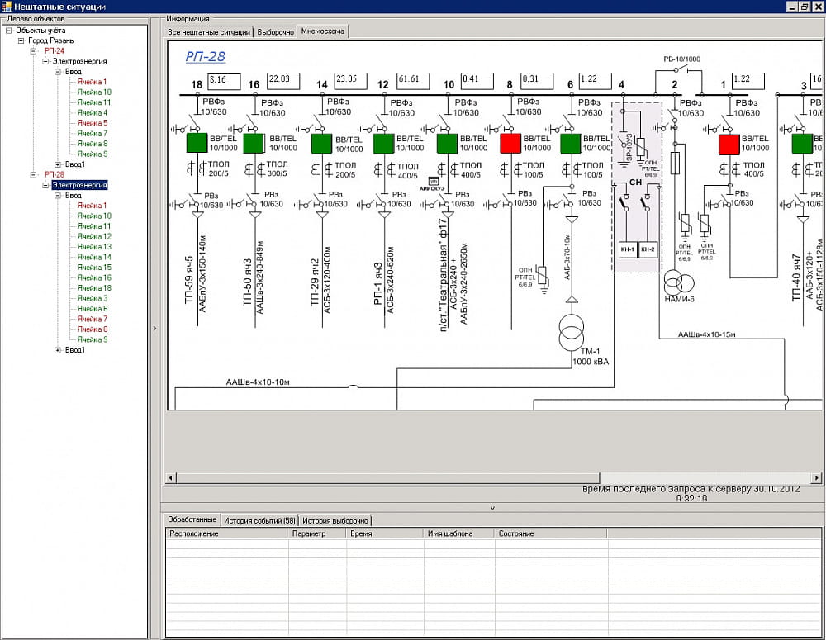This screenshot has width=826, height=640.
Task: Click the РП-28 title link
Action: tap(204, 57)
